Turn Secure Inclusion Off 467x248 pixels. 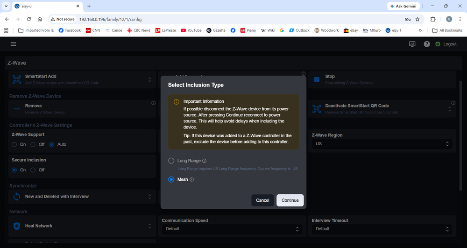tap(33, 170)
